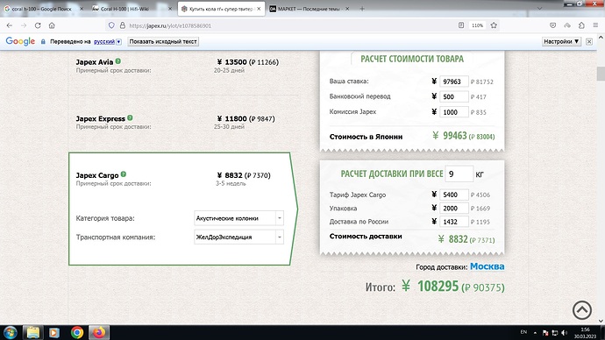Click the weight input field showing 9

pos(459,174)
